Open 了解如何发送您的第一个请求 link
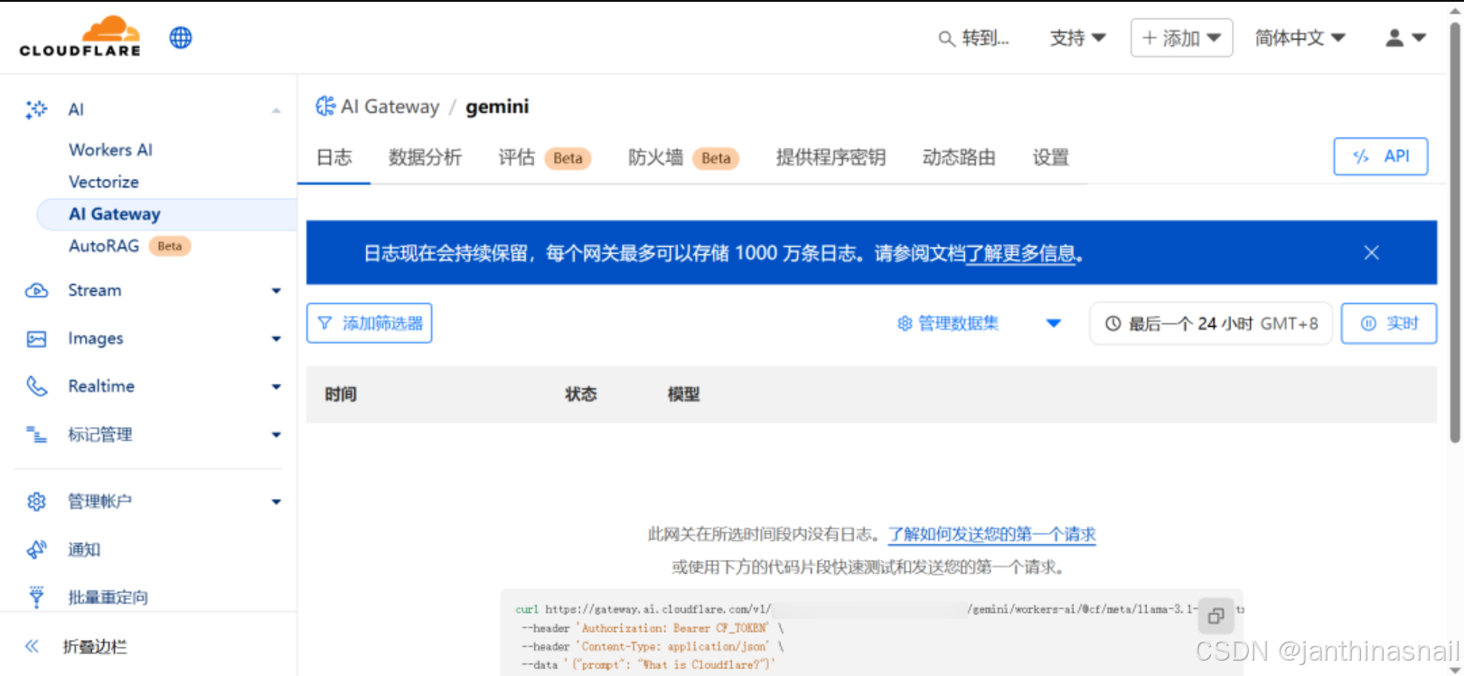 (991, 534)
